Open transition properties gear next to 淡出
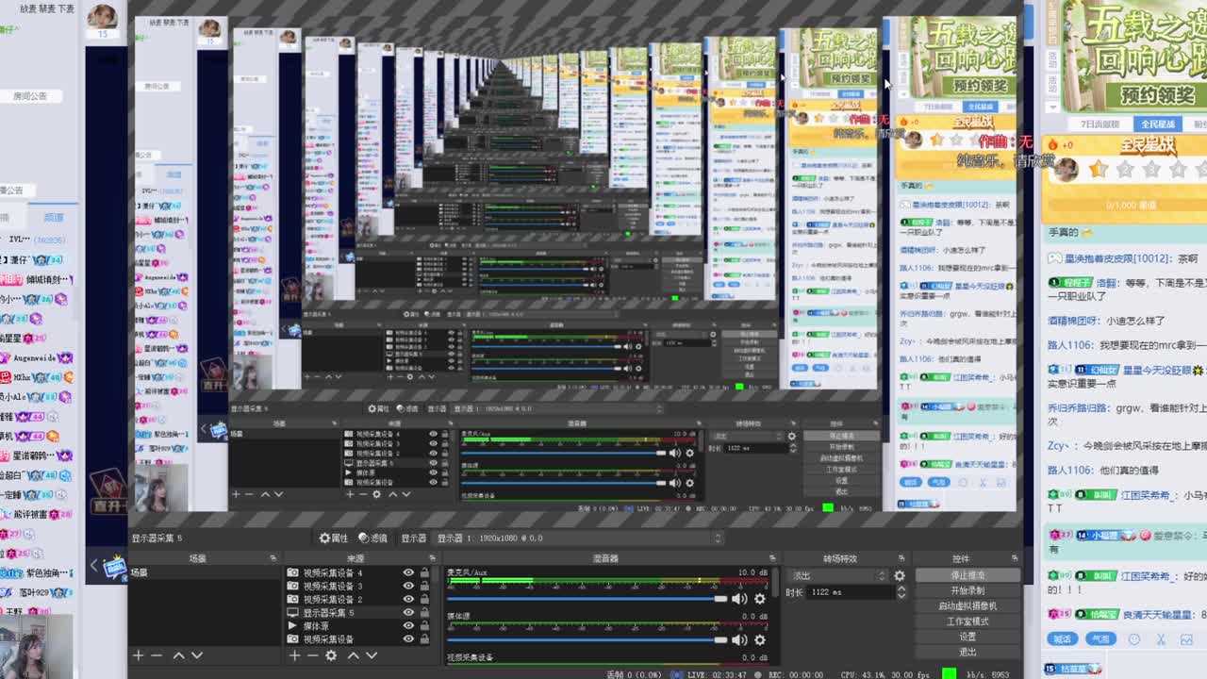1207x679 pixels. (x=900, y=575)
